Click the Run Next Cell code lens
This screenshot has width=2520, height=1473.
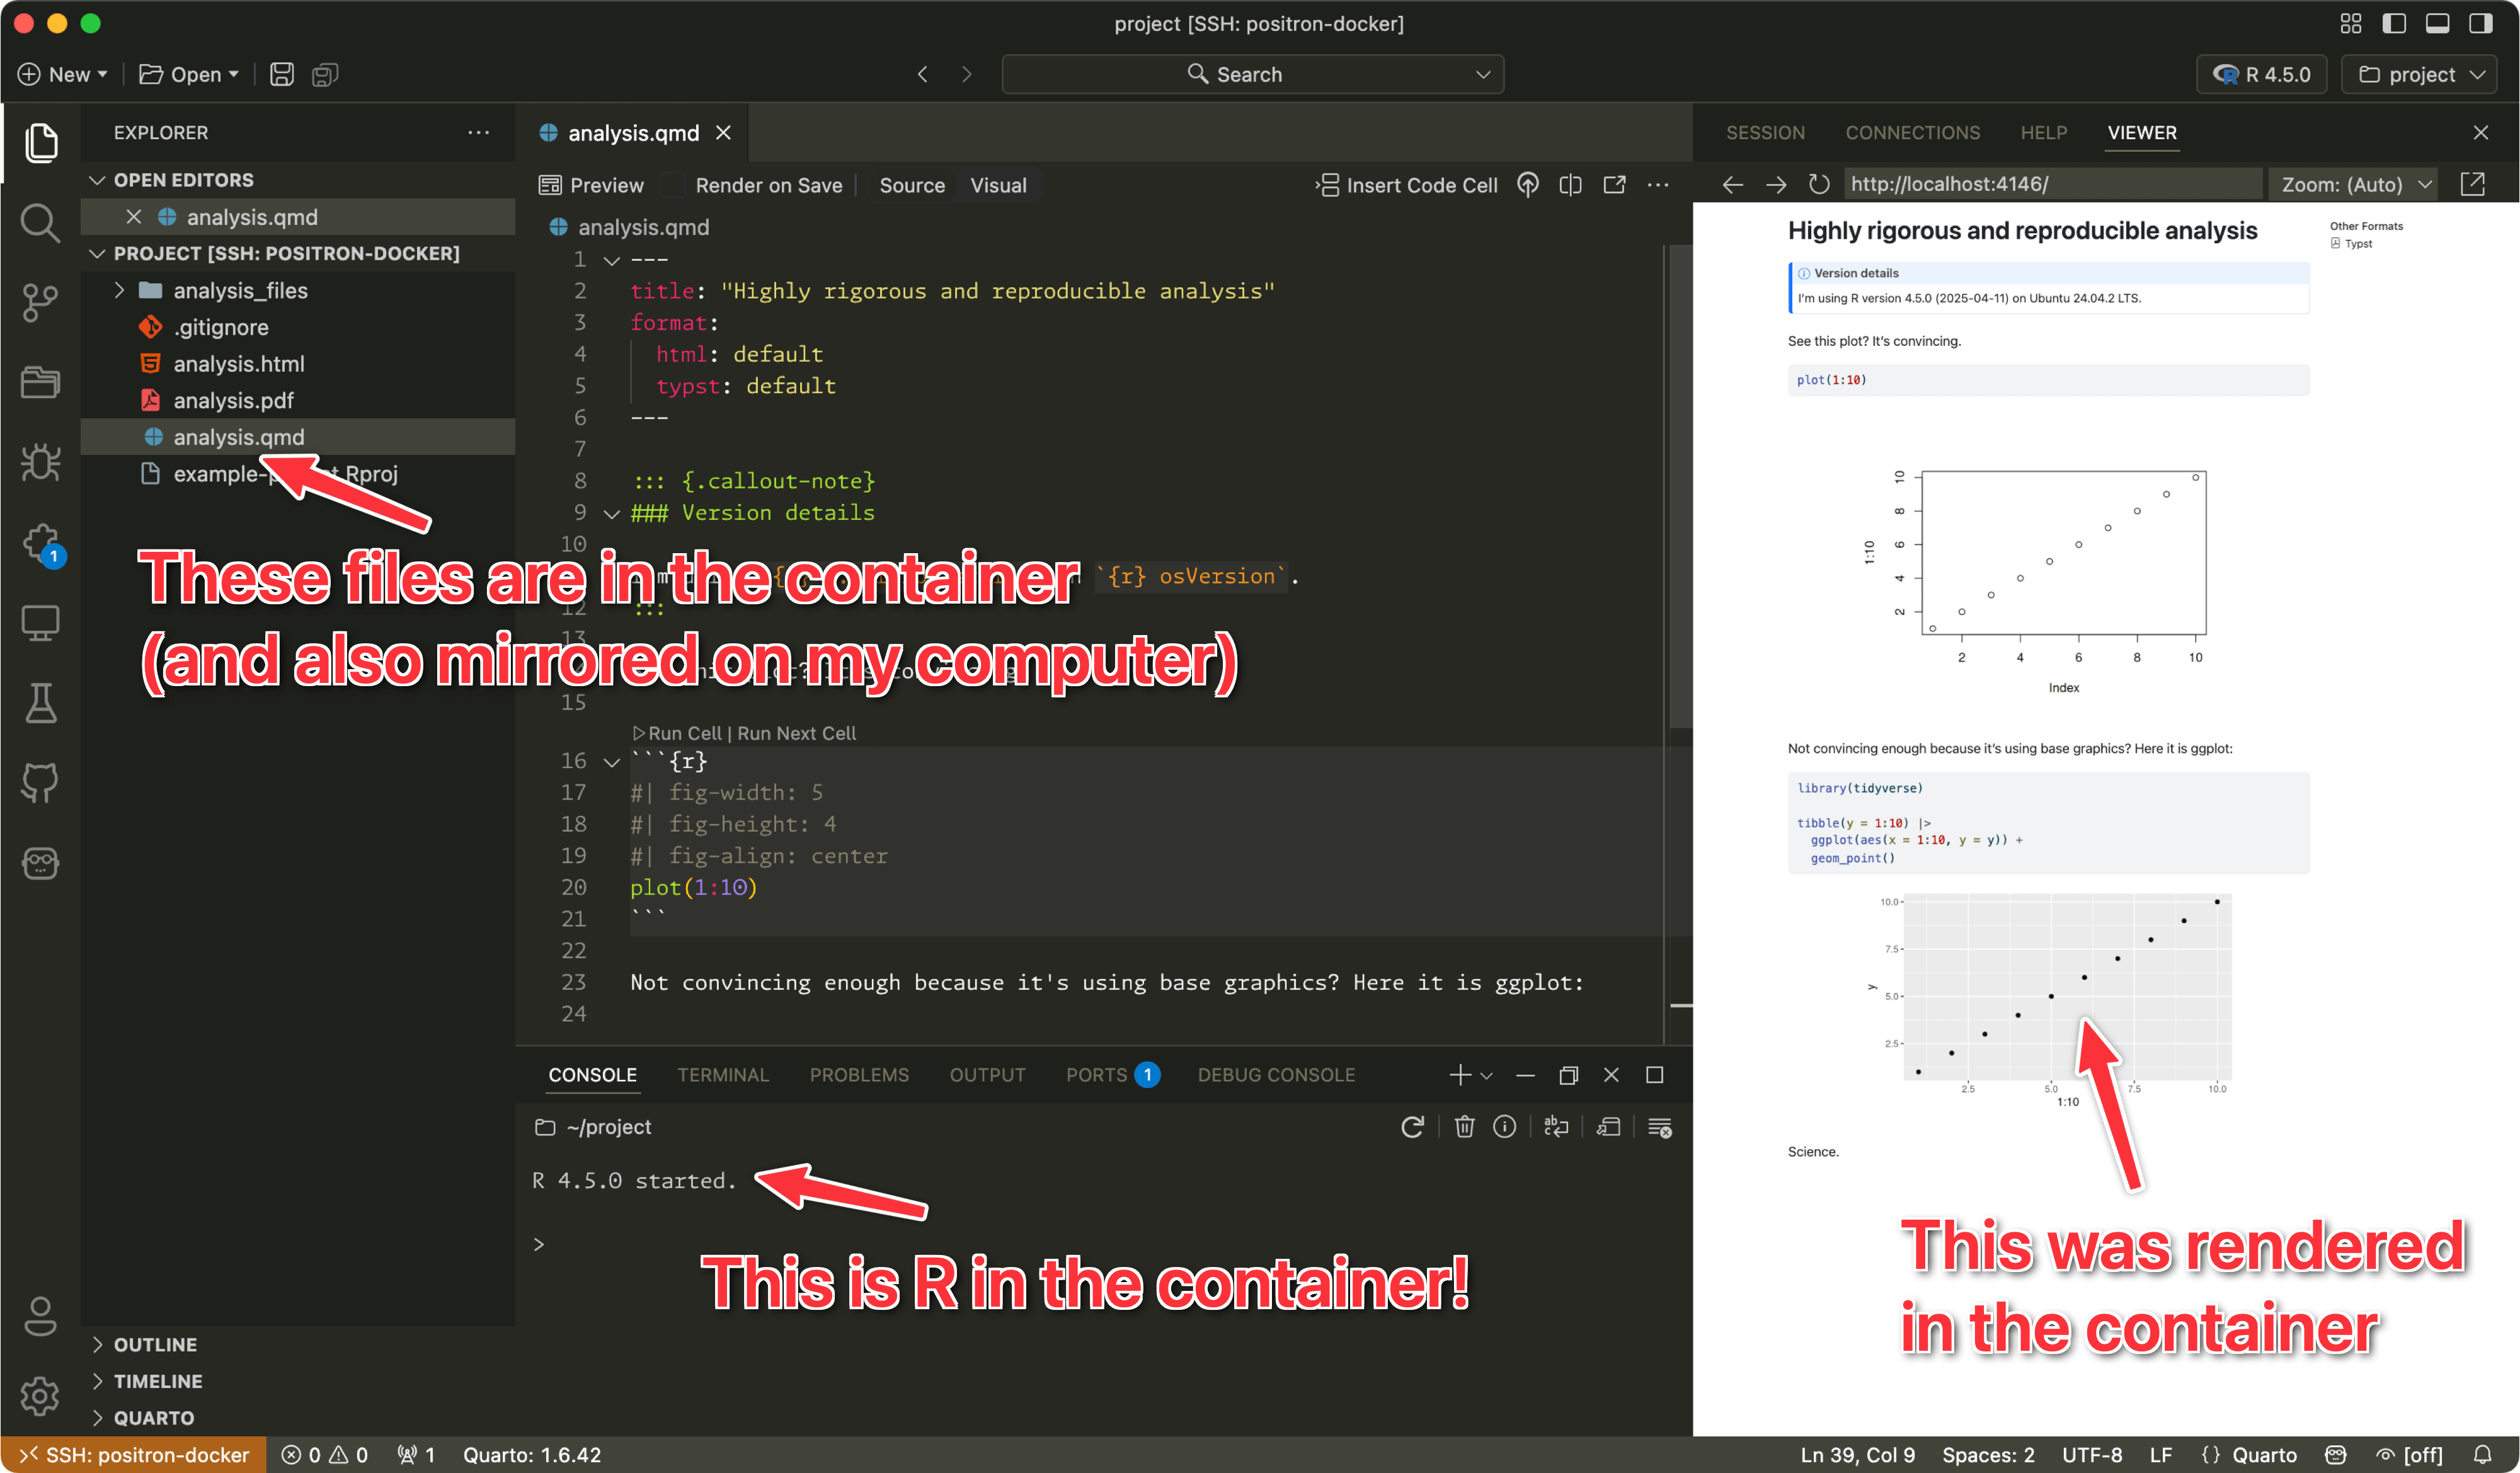[797, 734]
